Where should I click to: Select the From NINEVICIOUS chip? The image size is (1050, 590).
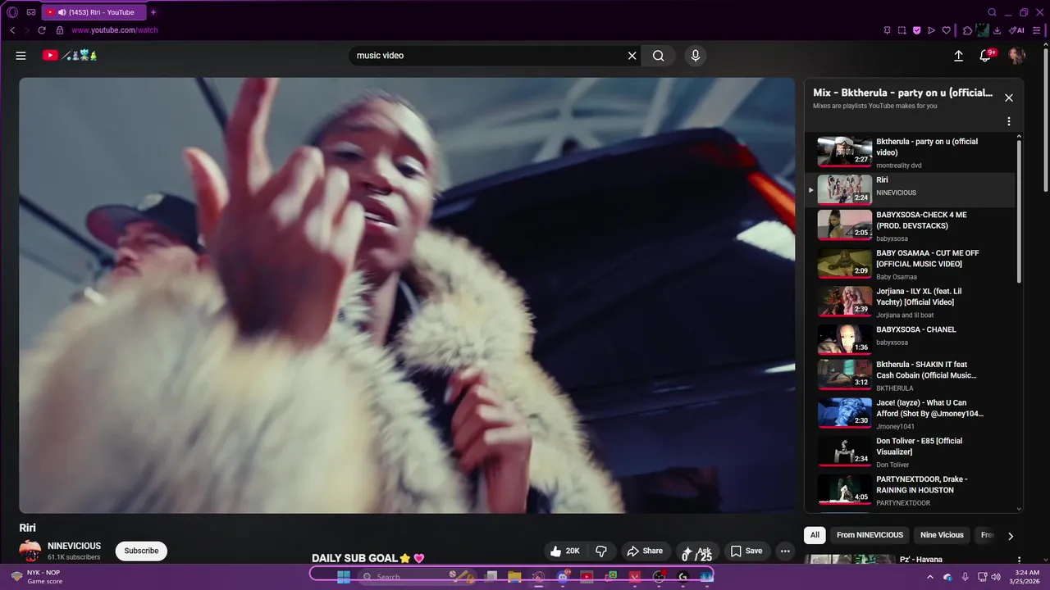[870, 535]
